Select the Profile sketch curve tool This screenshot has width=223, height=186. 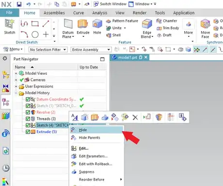coord(24,24)
